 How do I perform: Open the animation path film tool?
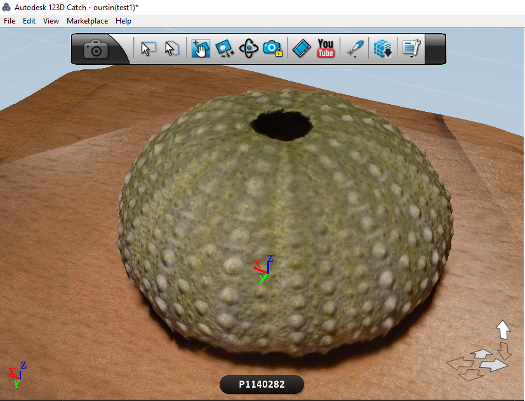302,49
